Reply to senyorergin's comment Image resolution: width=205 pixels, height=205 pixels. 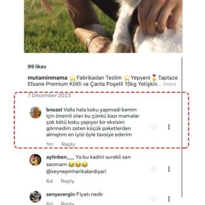68,203
